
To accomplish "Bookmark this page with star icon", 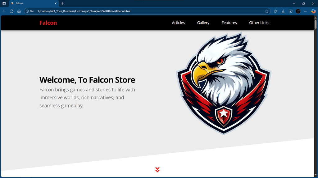I will click(267, 11).
